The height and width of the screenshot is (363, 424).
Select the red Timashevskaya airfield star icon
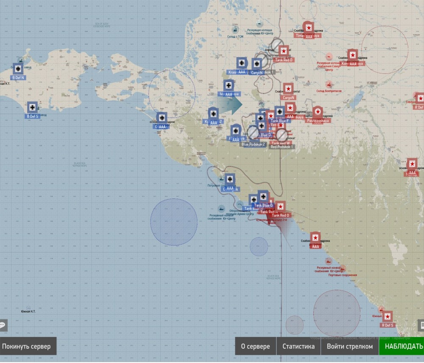309,27
